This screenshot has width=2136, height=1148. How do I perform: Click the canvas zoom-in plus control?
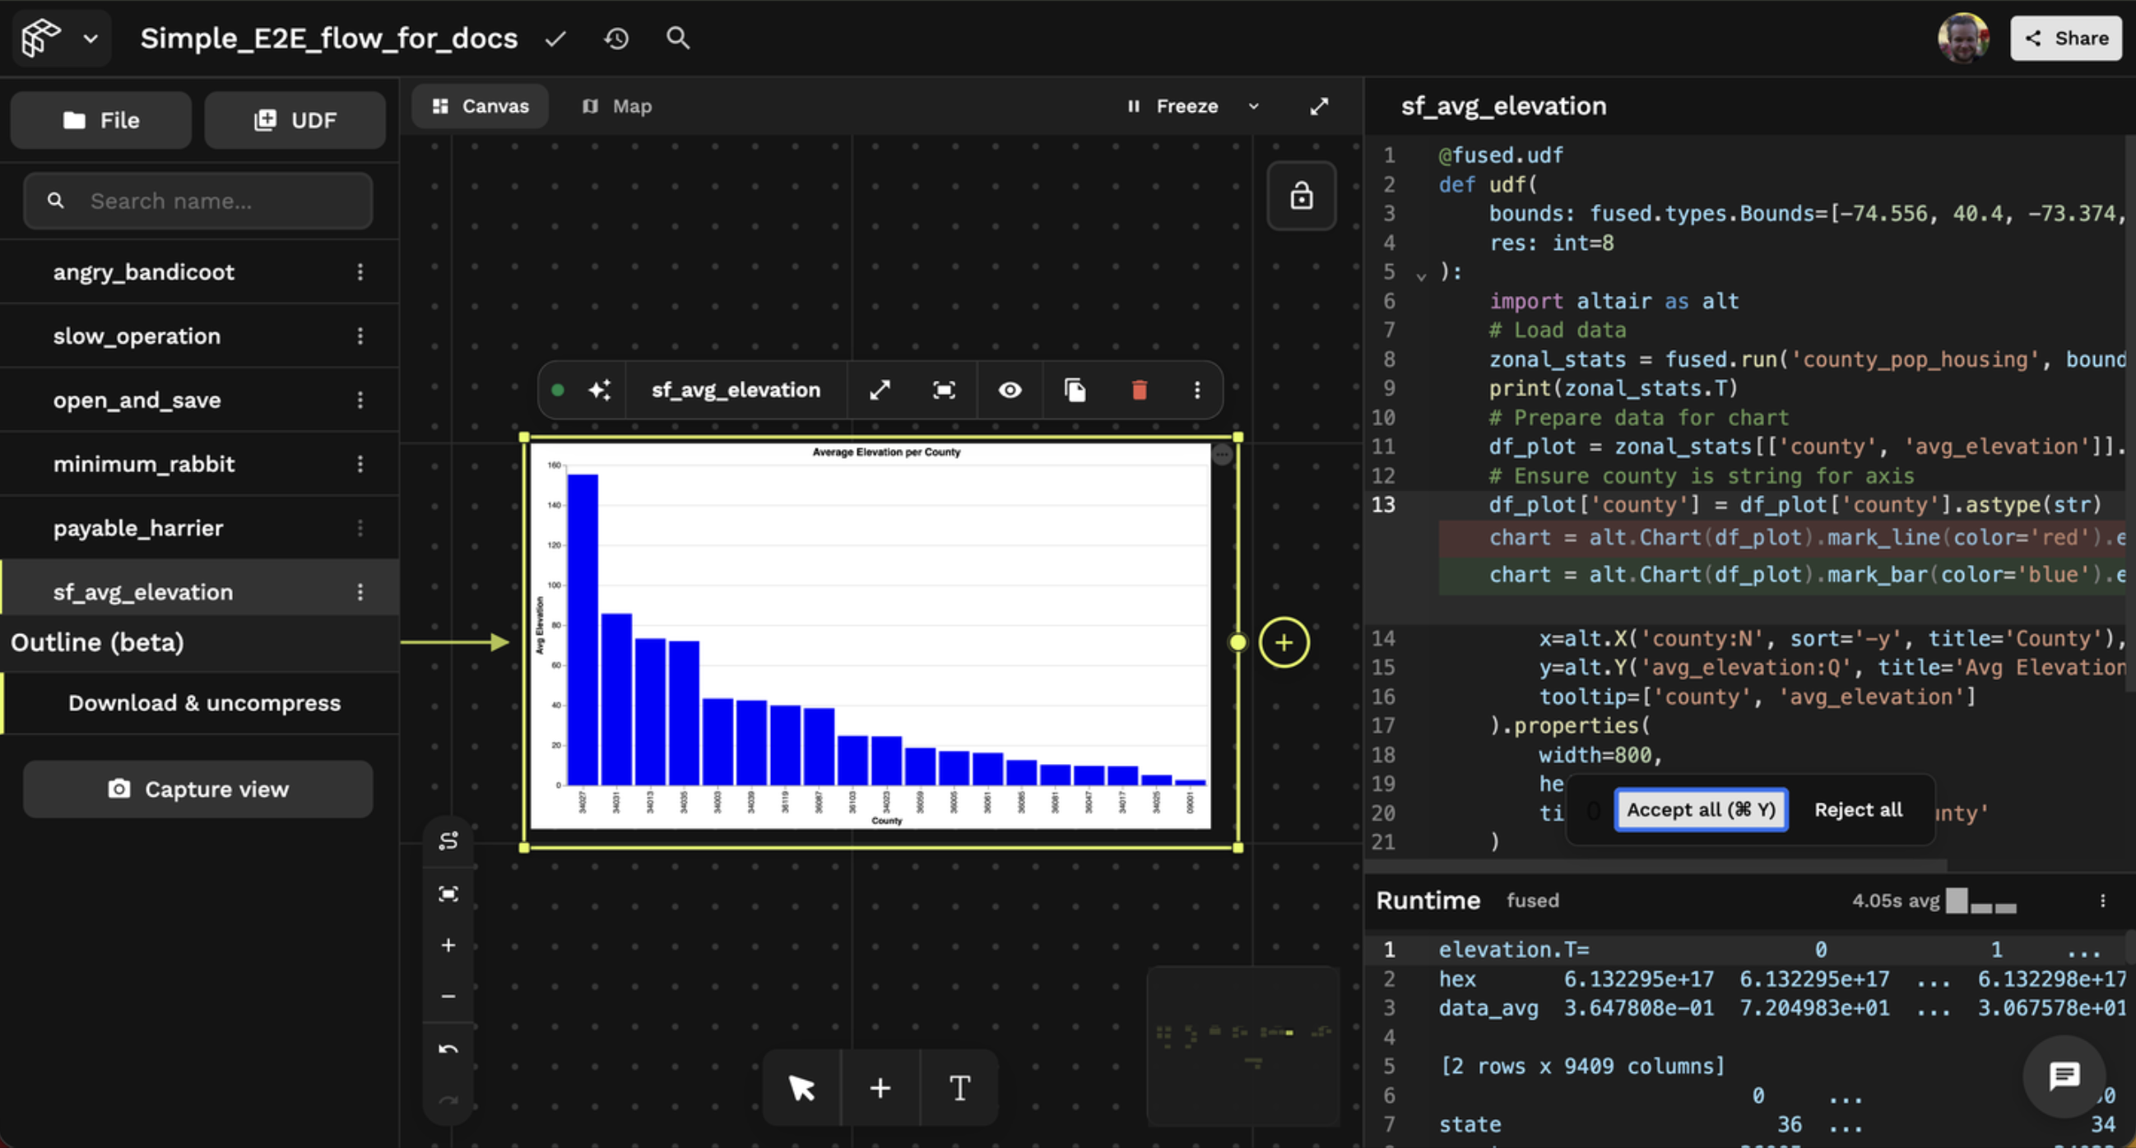click(448, 945)
